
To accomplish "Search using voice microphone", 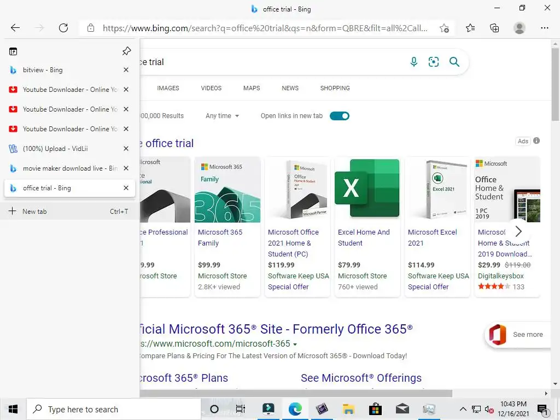I will coord(413,62).
